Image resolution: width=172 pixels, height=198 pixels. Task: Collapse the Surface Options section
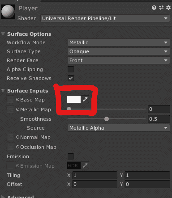click(x=3, y=34)
